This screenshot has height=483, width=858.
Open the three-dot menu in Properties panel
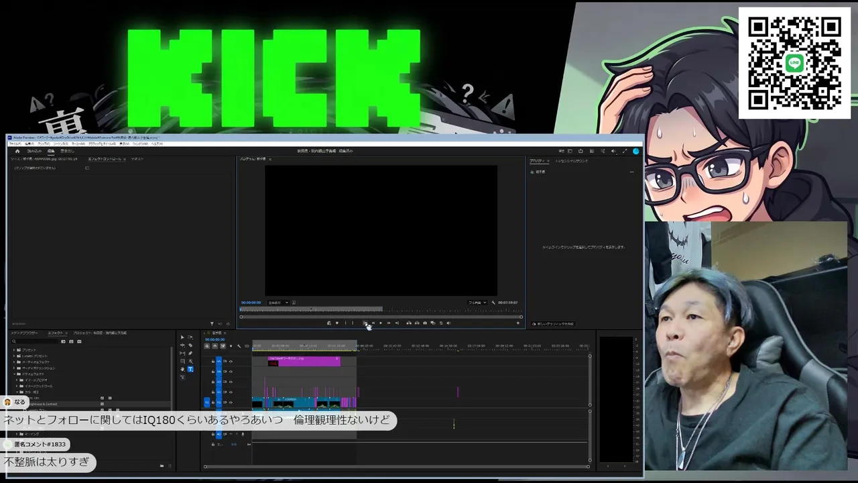[x=631, y=172]
